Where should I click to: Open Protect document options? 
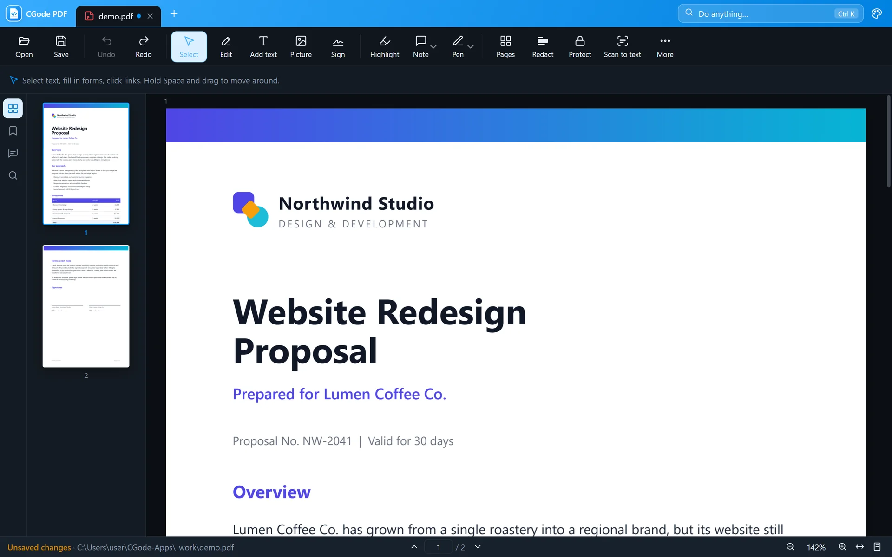tap(580, 46)
